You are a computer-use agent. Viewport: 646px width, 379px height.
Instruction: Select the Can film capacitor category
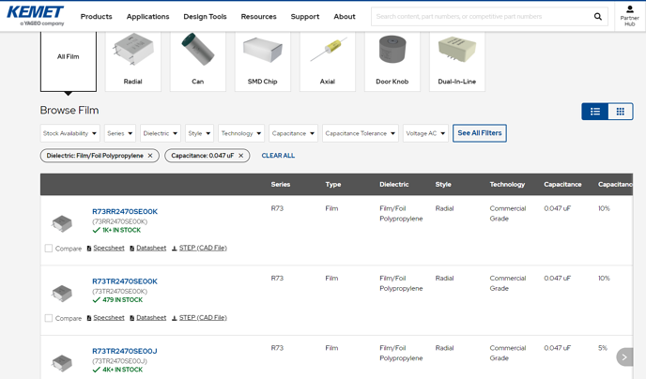198,61
